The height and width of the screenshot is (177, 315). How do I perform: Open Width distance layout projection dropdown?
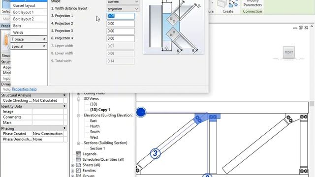coord(123,9)
